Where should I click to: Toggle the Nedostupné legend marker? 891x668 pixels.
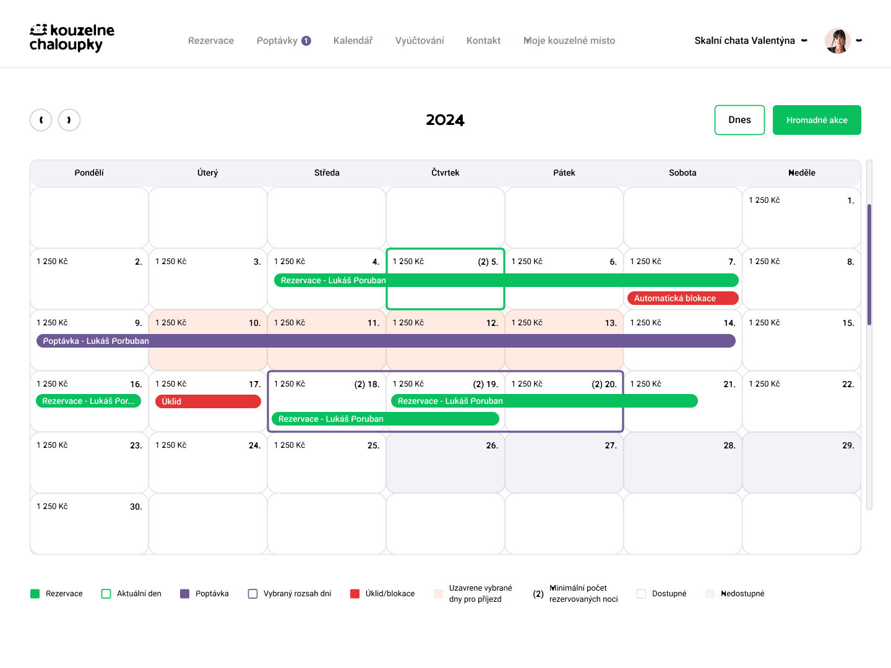click(x=710, y=593)
